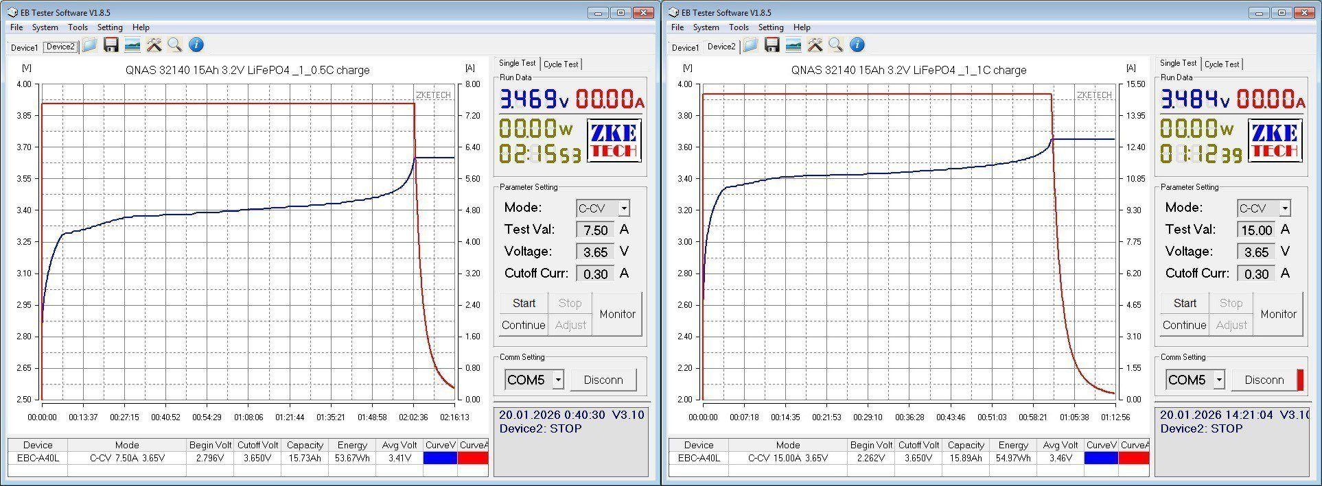Click the open file folder icon in left window
The width and height of the screenshot is (1322, 486).
click(89, 45)
